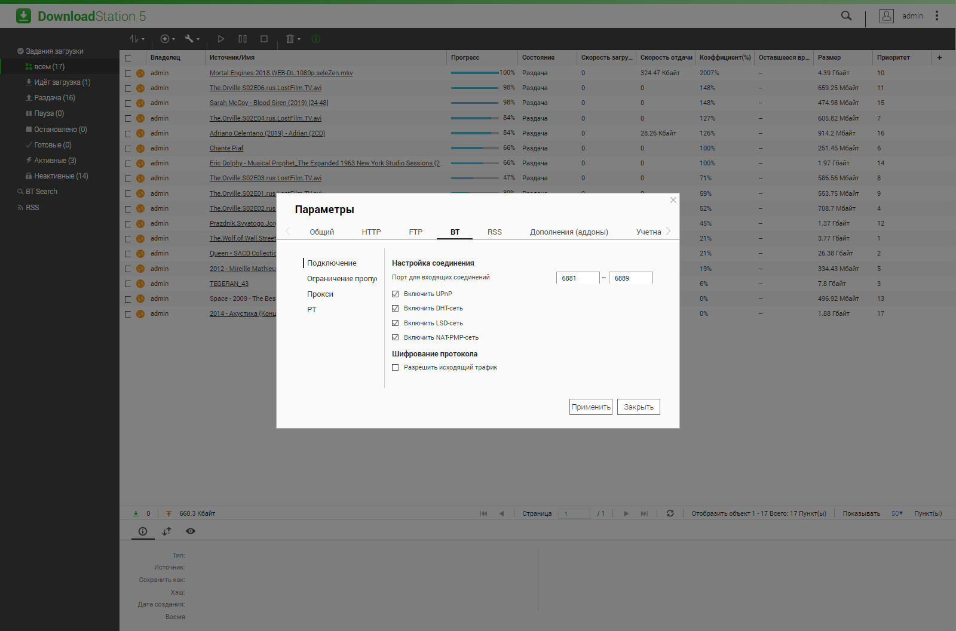This screenshot has width=956, height=631.
Task: Click the Download Station logo icon
Action: [x=23, y=16]
